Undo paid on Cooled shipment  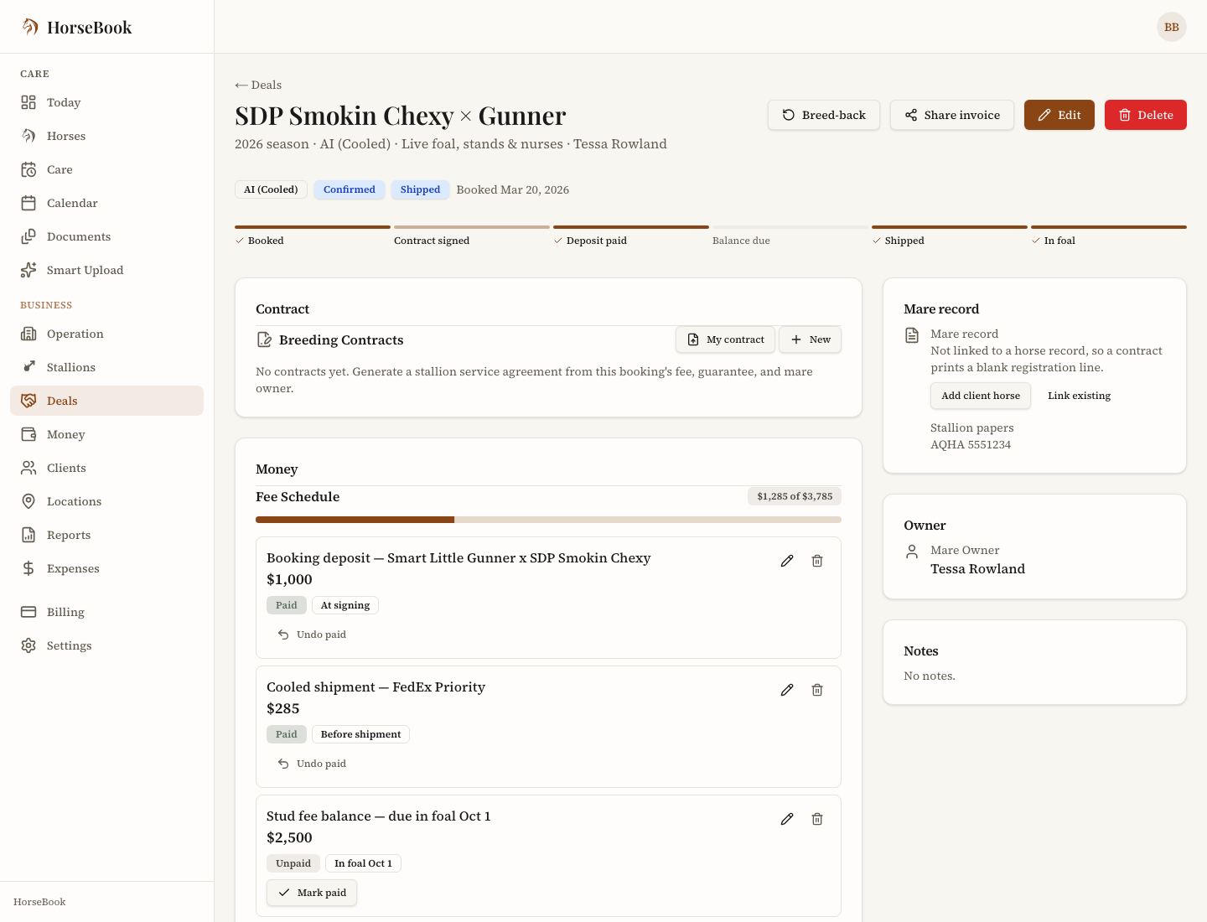point(312,764)
